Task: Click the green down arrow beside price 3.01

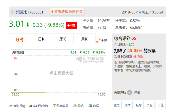Action: 28,24
